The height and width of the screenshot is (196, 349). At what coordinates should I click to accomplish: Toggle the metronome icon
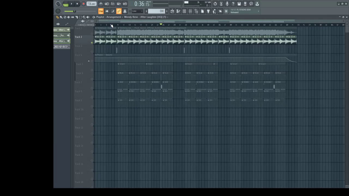click(101, 4)
